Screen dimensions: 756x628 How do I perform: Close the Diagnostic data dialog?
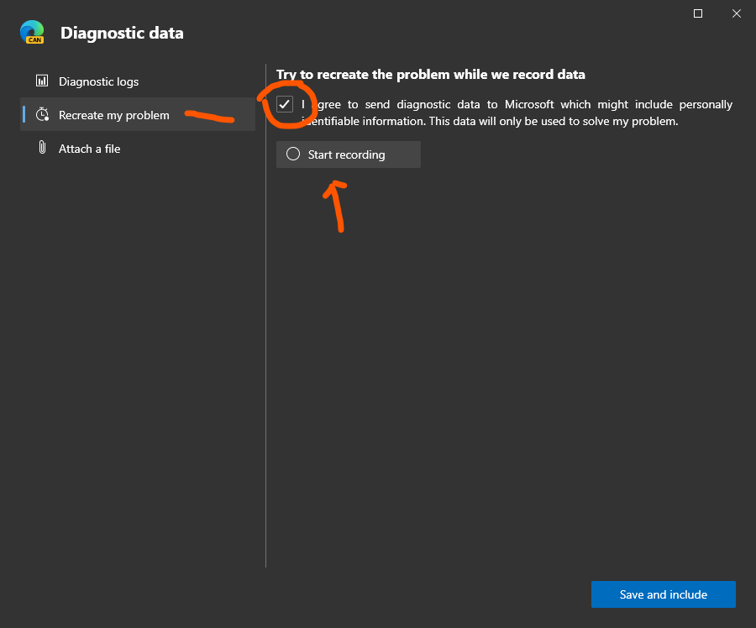click(x=736, y=13)
